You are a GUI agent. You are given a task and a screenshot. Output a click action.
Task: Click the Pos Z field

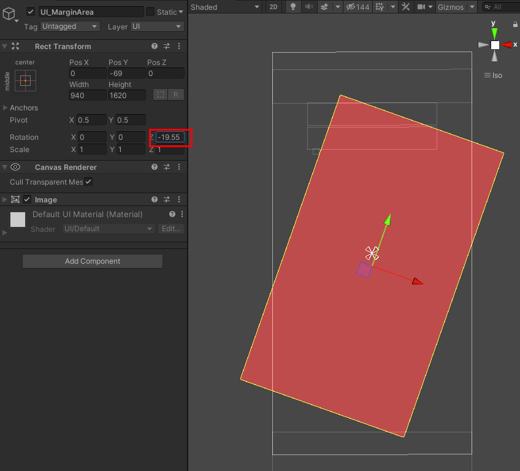[166, 74]
